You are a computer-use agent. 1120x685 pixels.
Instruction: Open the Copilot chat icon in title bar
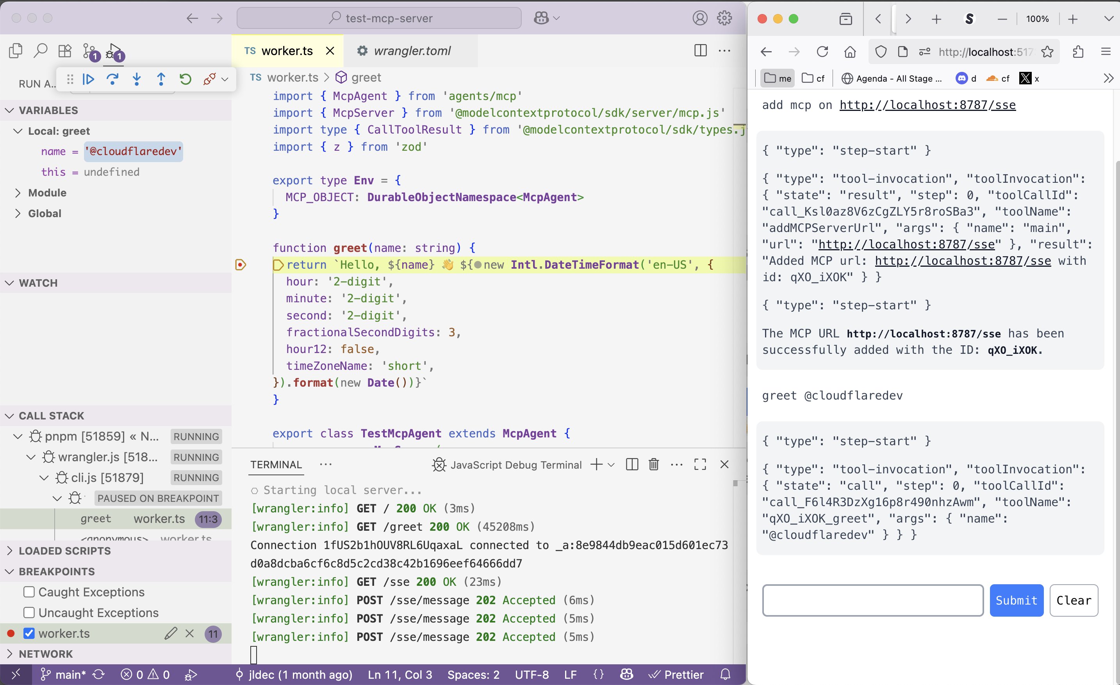(x=541, y=18)
